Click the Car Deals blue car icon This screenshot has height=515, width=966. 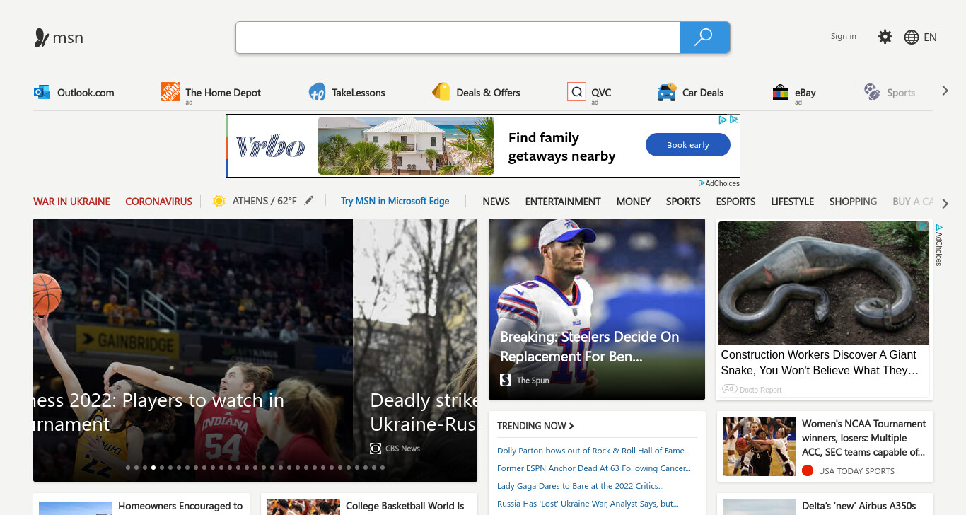(x=667, y=92)
